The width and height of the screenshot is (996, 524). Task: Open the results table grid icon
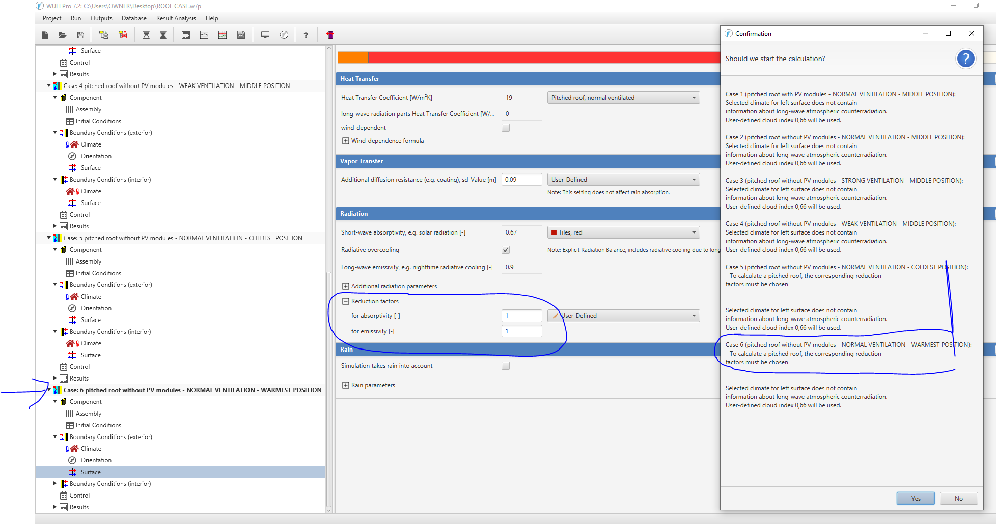click(x=186, y=35)
